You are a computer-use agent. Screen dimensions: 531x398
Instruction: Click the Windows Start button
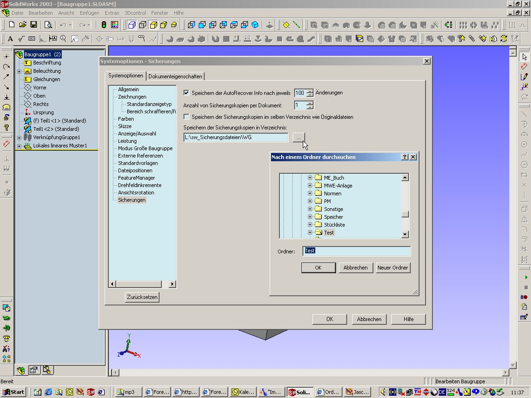click(x=14, y=392)
